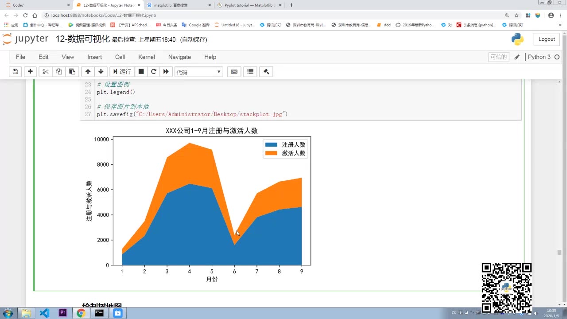Run the current cell with 运行 button

(122, 72)
